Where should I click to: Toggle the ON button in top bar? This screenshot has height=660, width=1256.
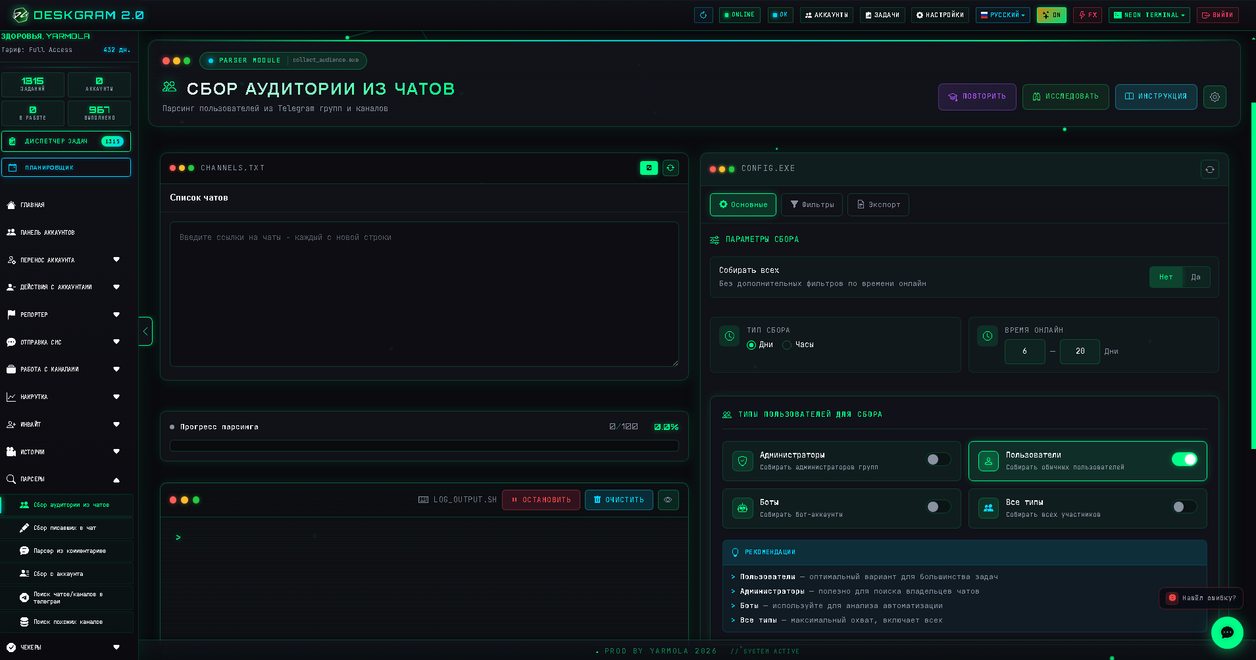(x=1051, y=15)
